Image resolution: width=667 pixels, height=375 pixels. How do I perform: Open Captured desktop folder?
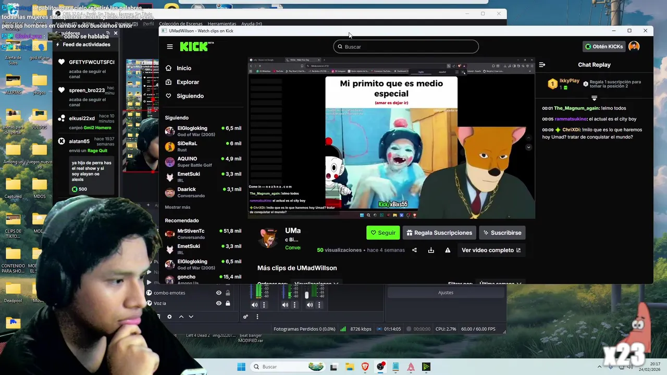click(x=13, y=189)
